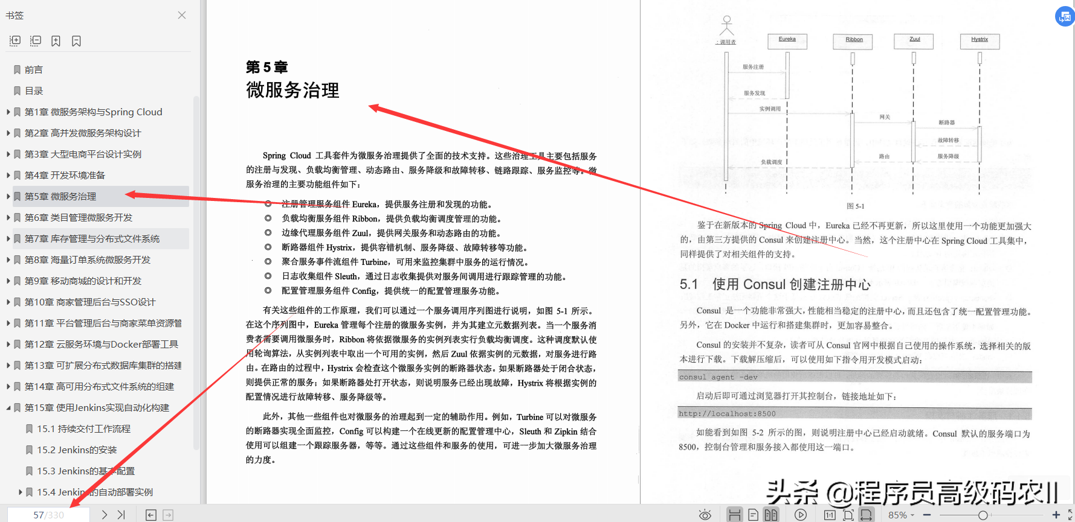Open the 目录 bookmark
The image size is (1075, 522).
(34, 91)
